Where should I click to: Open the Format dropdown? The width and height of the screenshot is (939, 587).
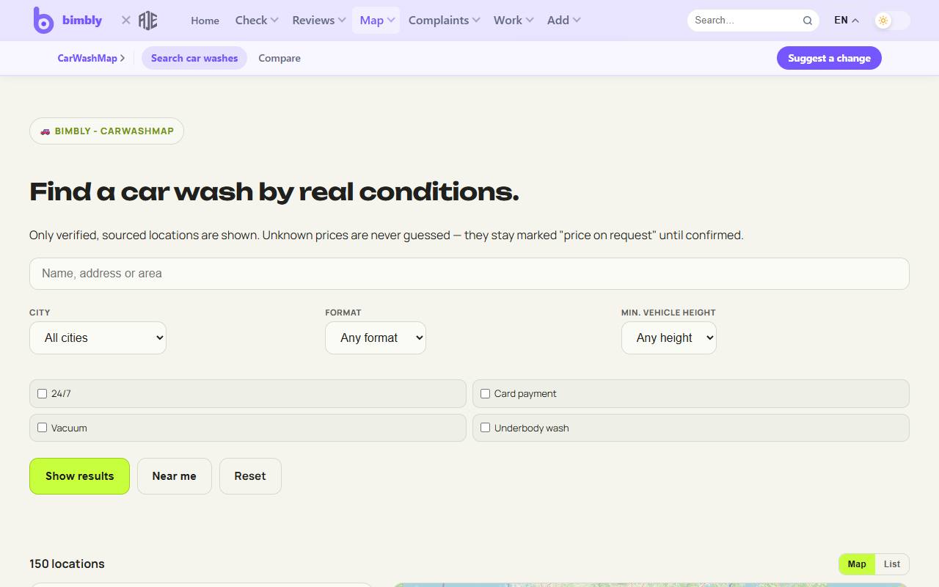376,338
